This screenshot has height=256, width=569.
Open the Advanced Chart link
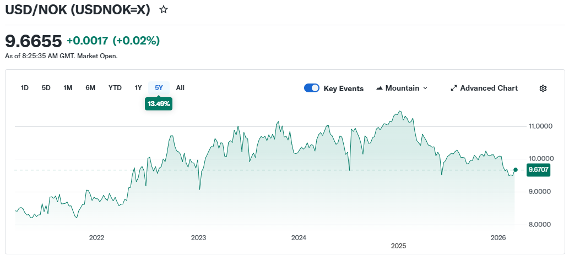(x=489, y=88)
